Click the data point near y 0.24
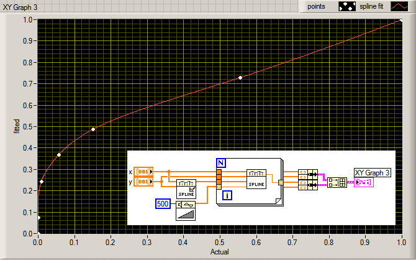 (x=42, y=182)
